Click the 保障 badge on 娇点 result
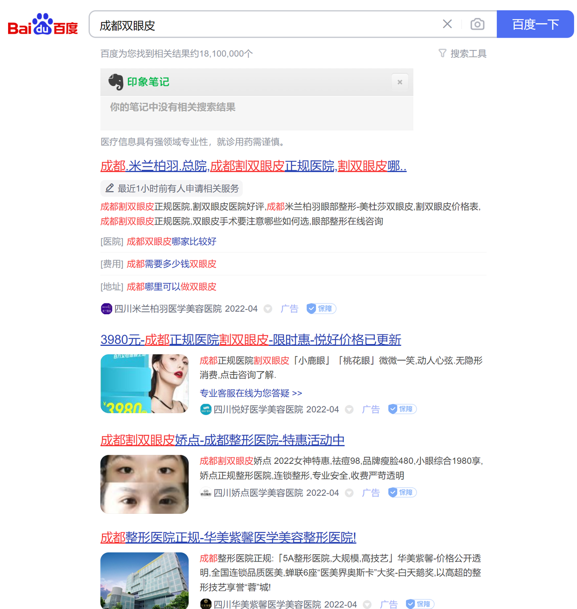The width and height of the screenshot is (577, 609). [402, 492]
